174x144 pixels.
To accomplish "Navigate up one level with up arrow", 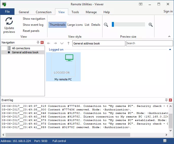I will 68,43.
